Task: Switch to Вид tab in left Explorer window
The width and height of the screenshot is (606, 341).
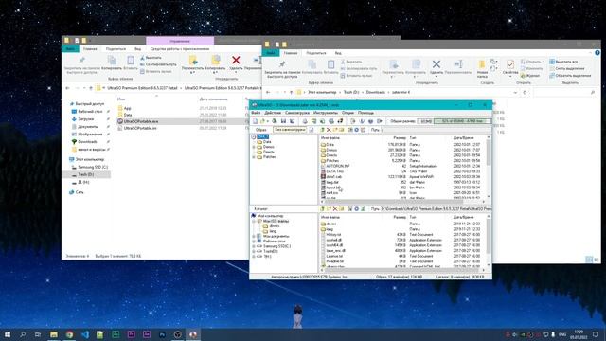Action: tap(137, 49)
